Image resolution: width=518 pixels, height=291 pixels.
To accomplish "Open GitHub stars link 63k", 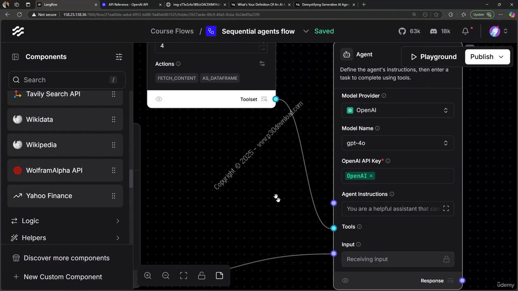I will coord(410,31).
